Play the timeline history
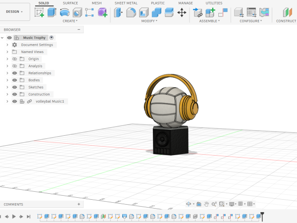297x223 pixels. click(x=14, y=217)
